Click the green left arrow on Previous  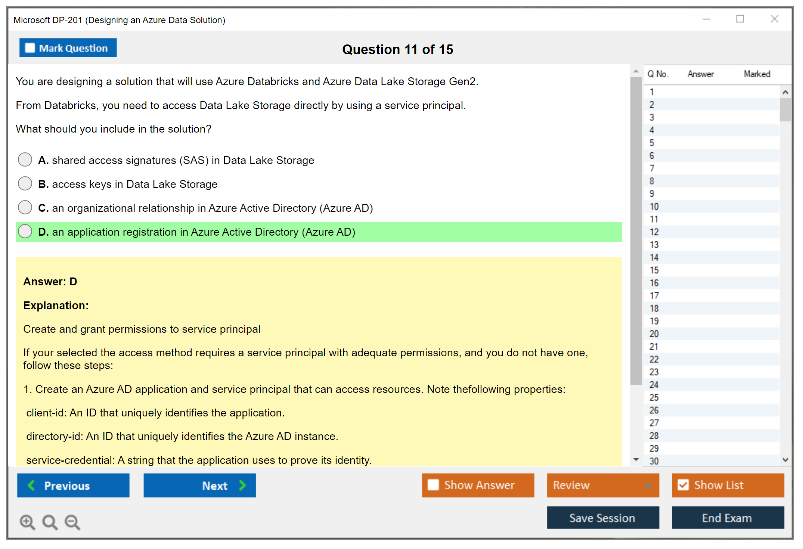[x=32, y=485]
